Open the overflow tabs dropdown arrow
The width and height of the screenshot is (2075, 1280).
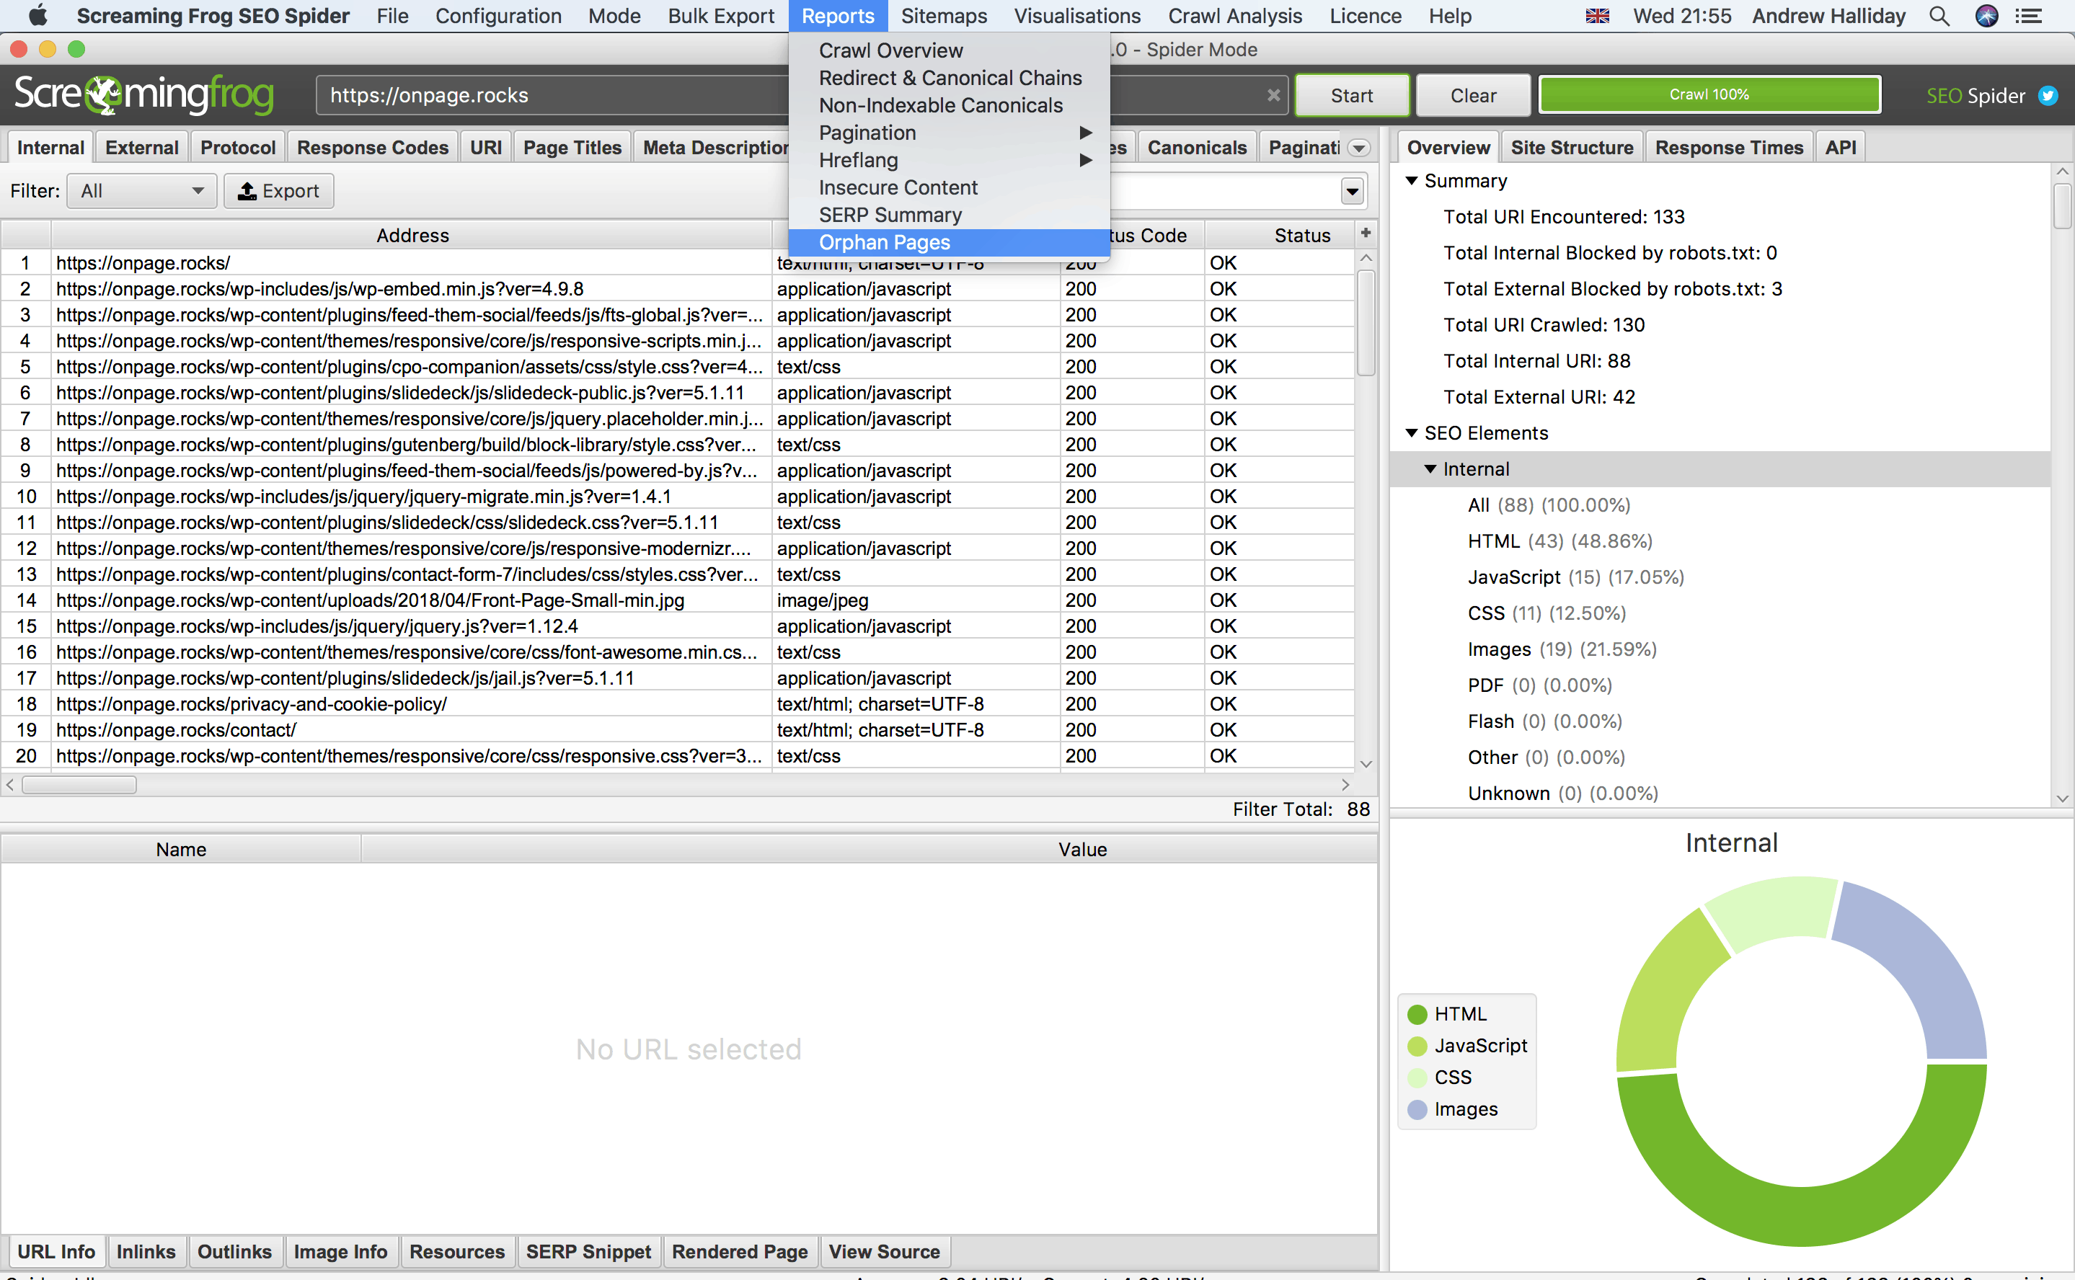(x=1358, y=148)
